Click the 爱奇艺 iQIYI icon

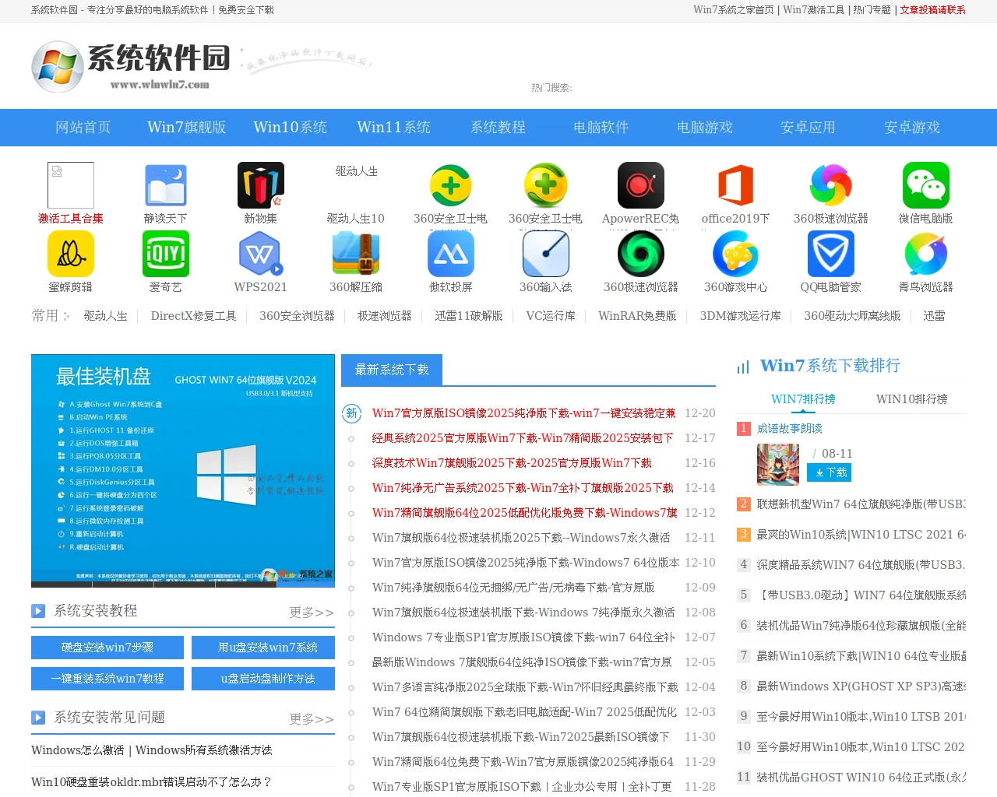click(x=165, y=254)
